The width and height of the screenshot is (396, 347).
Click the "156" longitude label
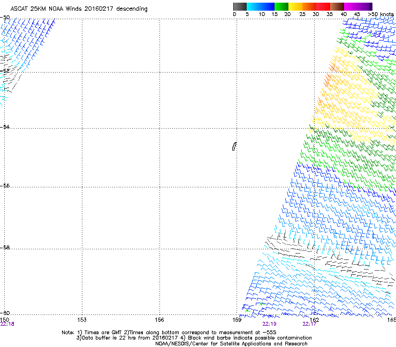click(x=159, y=320)
